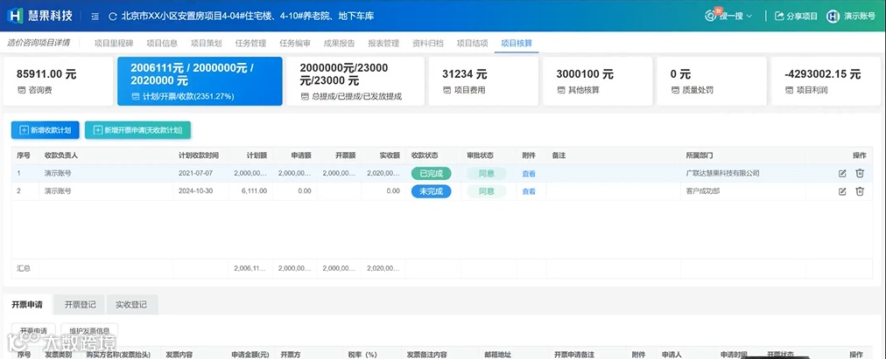Click the 已完成 status badge
The width and height of the screenshot is (886, 359).
coord(431,174)
